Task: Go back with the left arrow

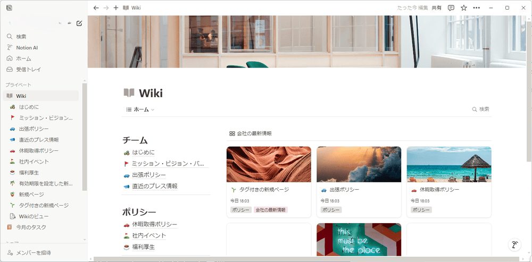Action: click(96, 8)
